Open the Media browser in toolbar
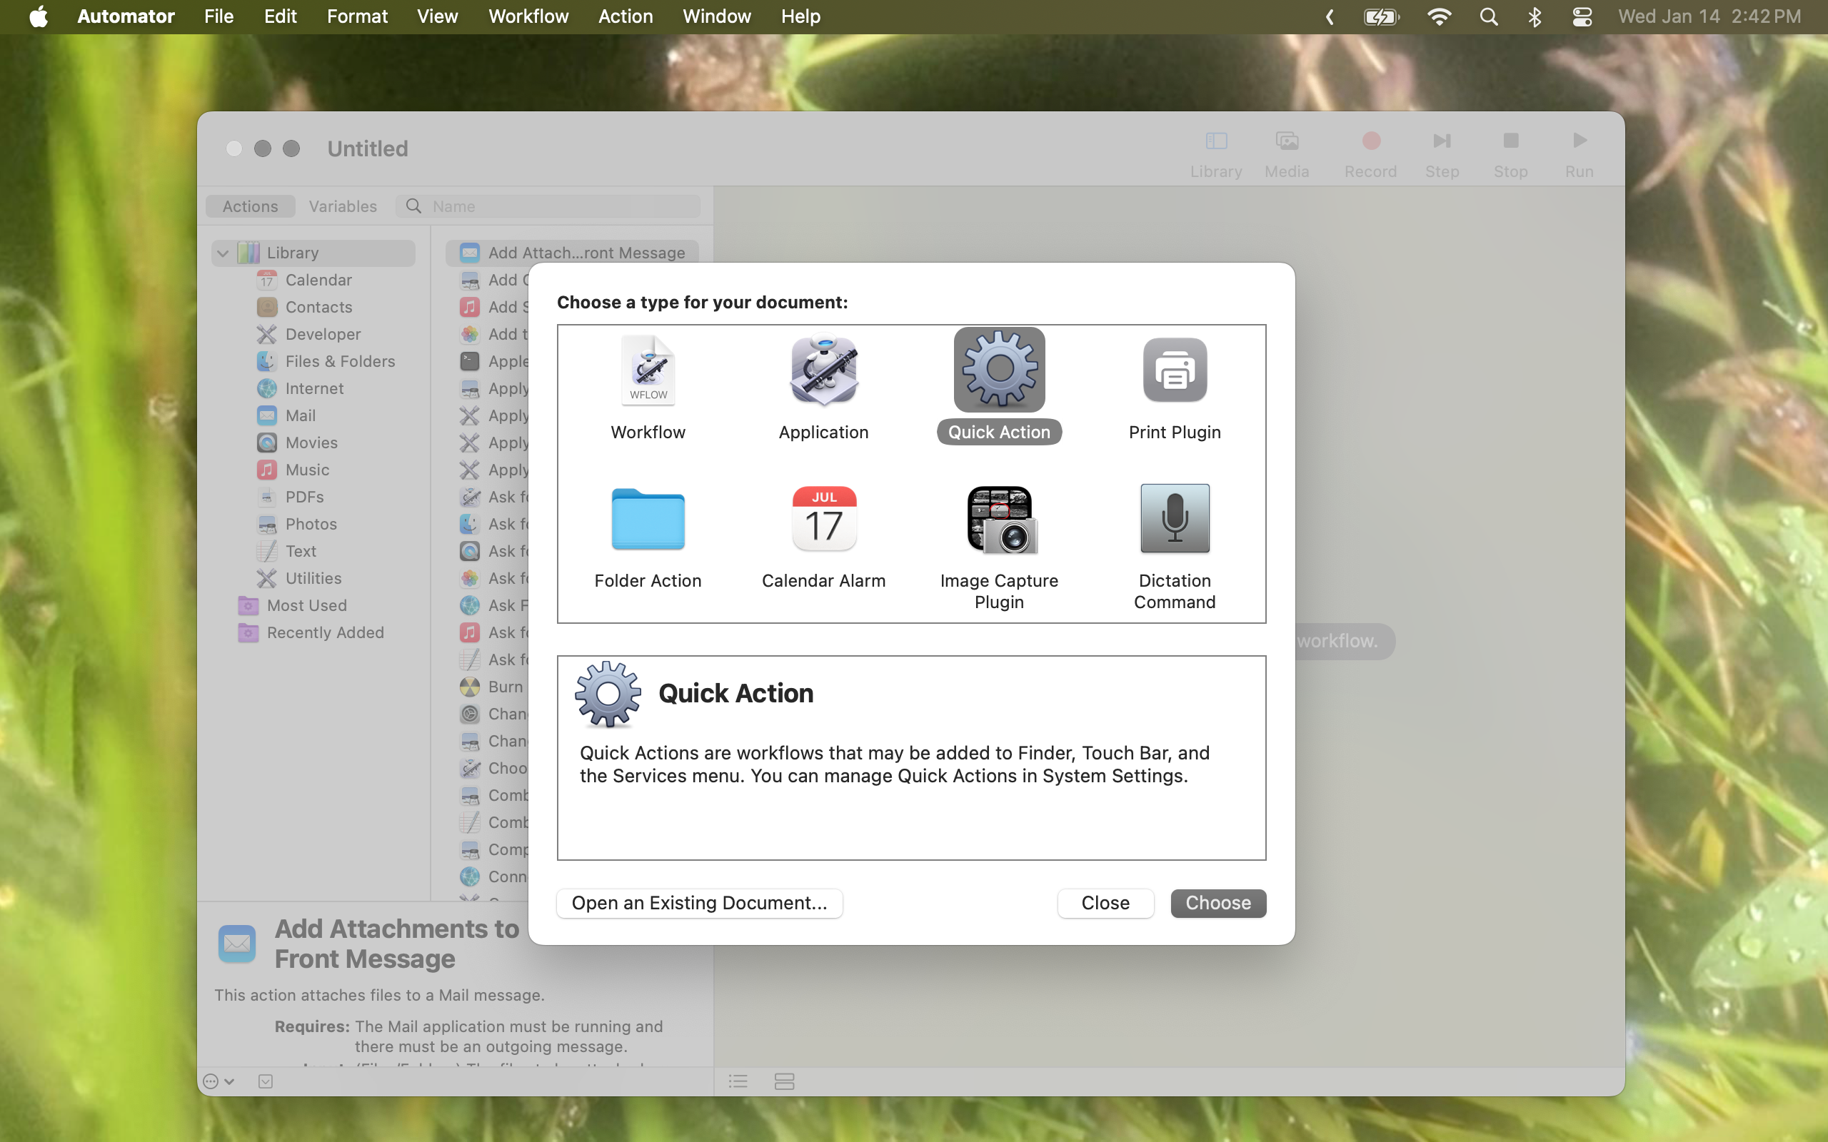 1285,141
